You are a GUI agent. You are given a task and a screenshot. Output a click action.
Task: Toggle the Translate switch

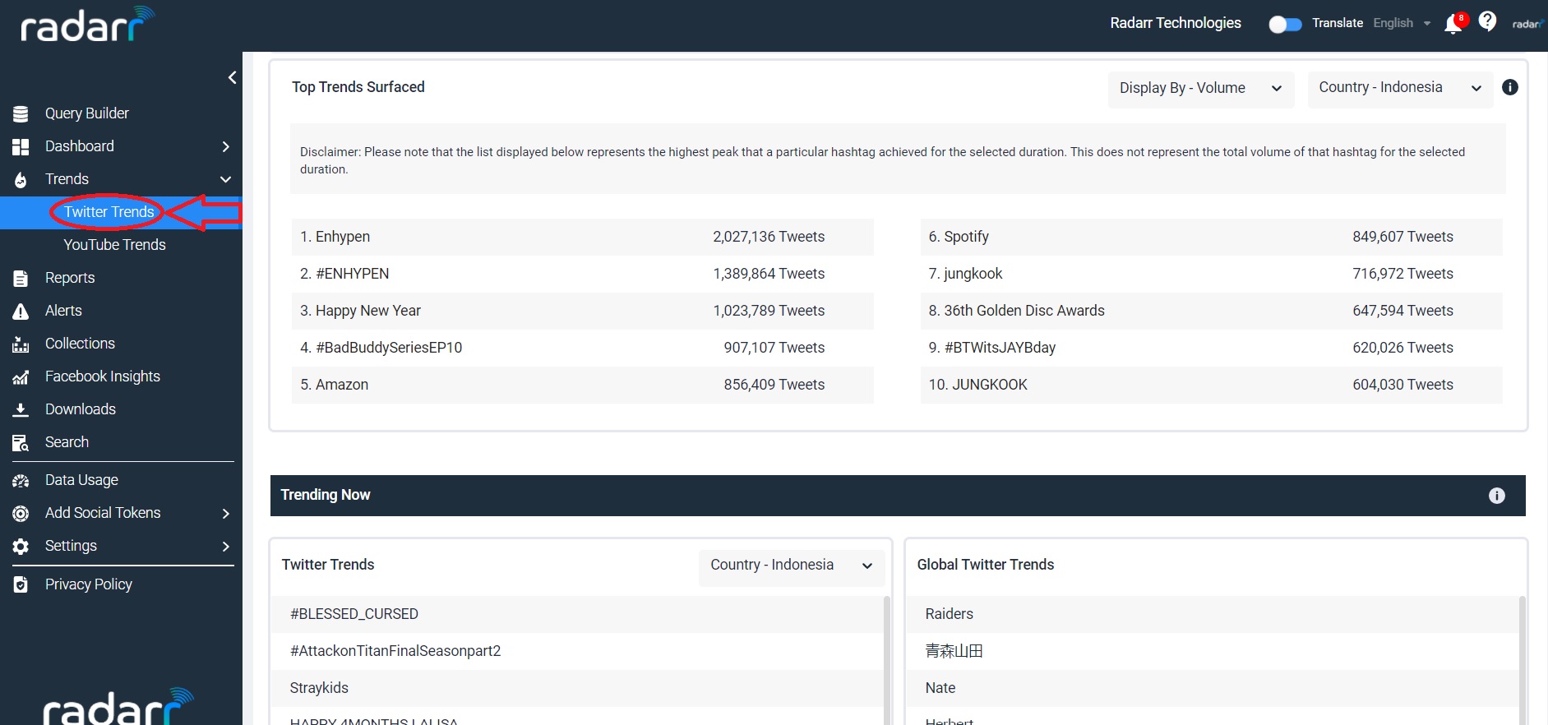[x=1285, y=24]
